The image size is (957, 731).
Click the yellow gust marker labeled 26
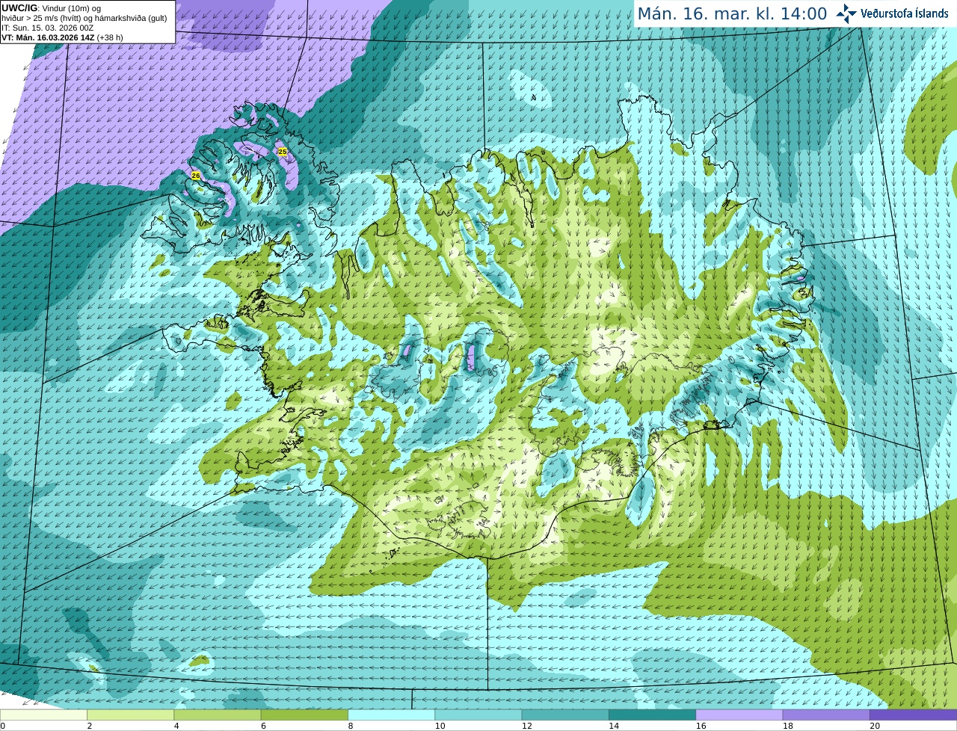tap(196, 176)
